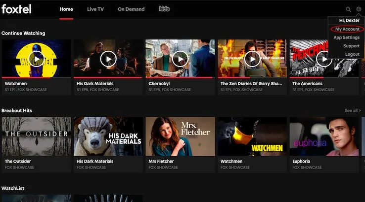This screenshot has width=365, height=202.
Task: Open the Kids section icon
Action: 164,9
